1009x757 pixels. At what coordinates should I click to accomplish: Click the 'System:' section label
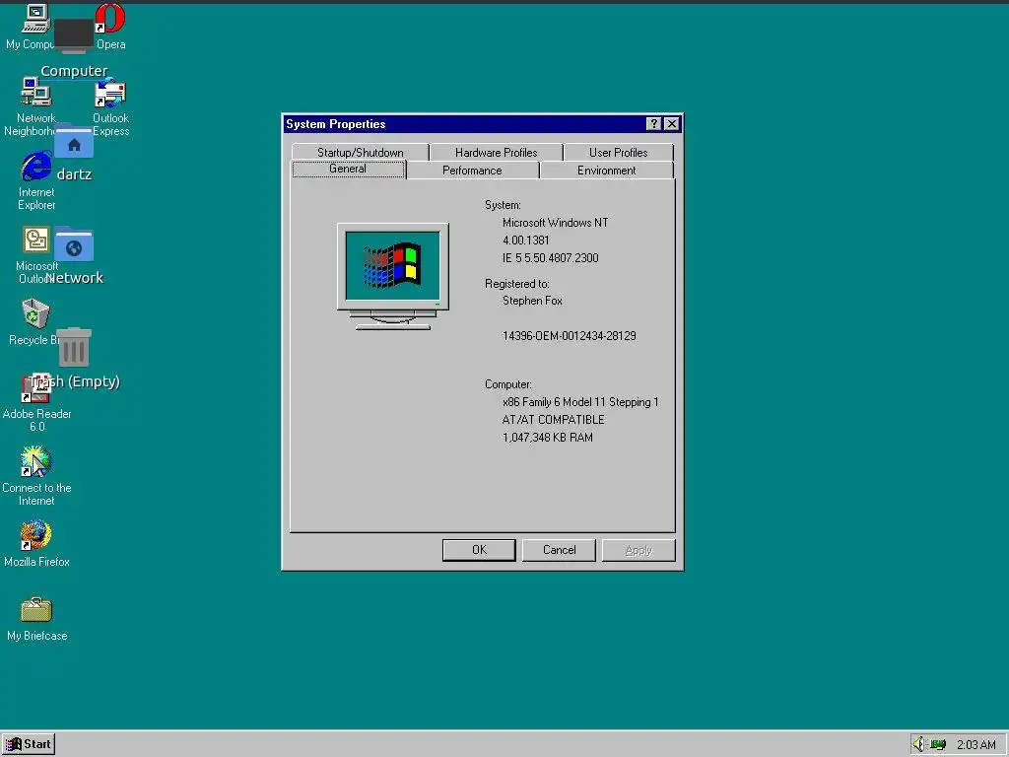503,205
